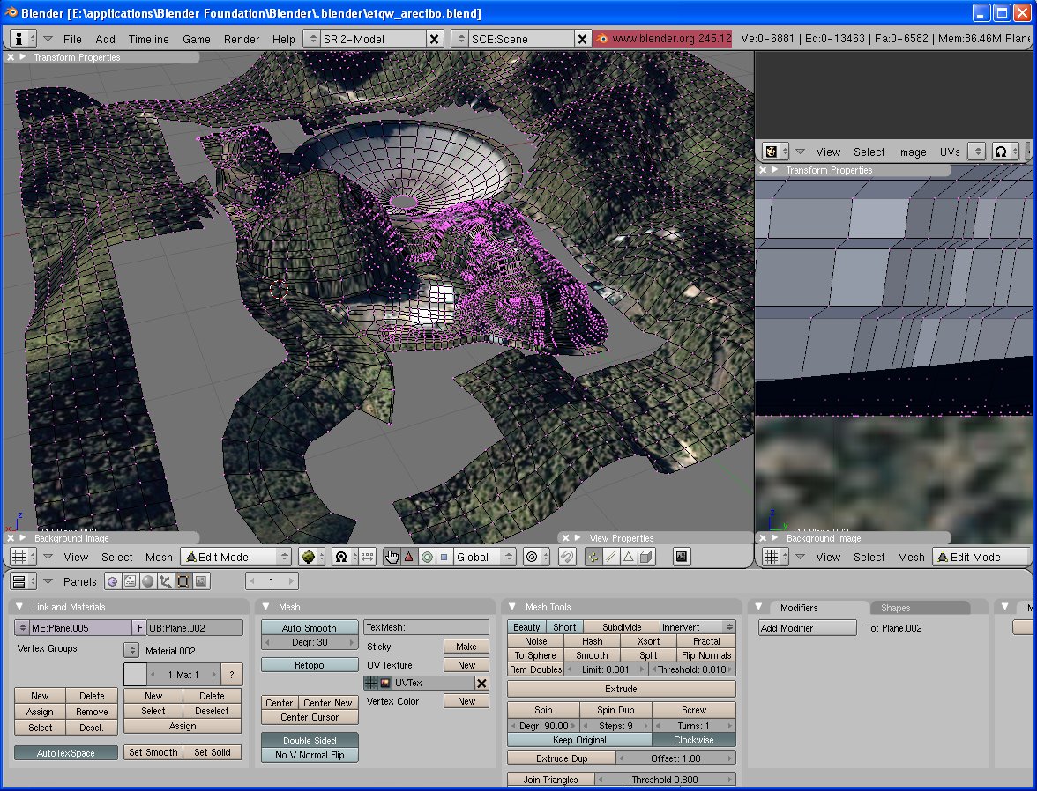Image resolution: width=1037 pixels, height=791 pixels.
Task: Select the rotate manipulator ring icon
Action: pos(427,557)
